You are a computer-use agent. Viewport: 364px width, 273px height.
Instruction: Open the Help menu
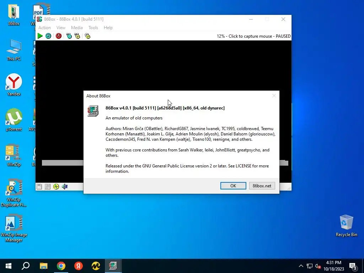(x=108, y=28)
